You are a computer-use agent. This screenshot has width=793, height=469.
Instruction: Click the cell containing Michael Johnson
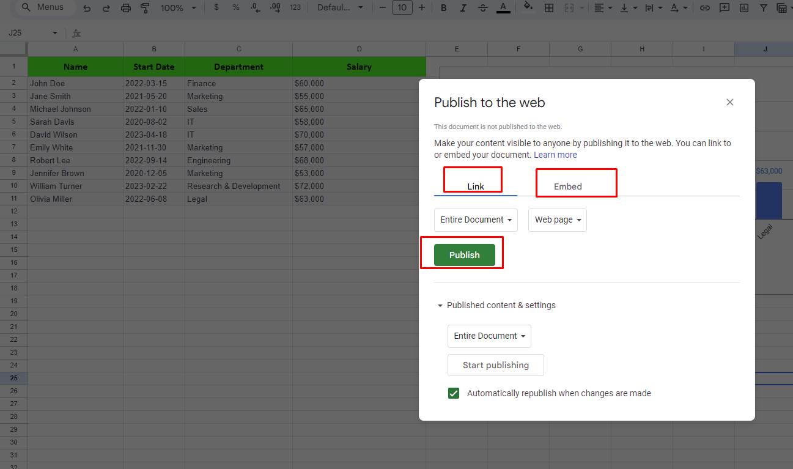click(x=76, y=109)
